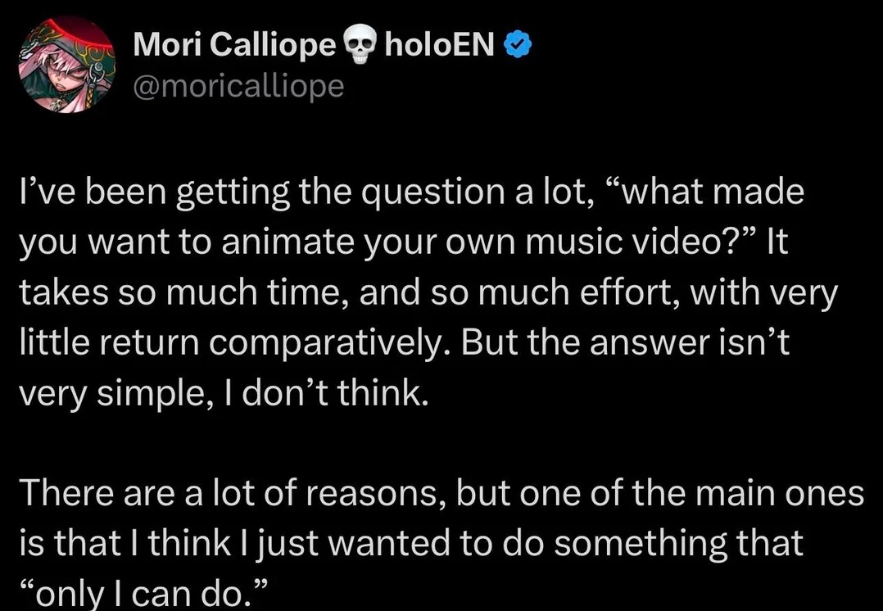883x611 pixels.
Task: Click the line "you want to animate your own music video?"
Action: pyautogui.click(x=404, y=242)
